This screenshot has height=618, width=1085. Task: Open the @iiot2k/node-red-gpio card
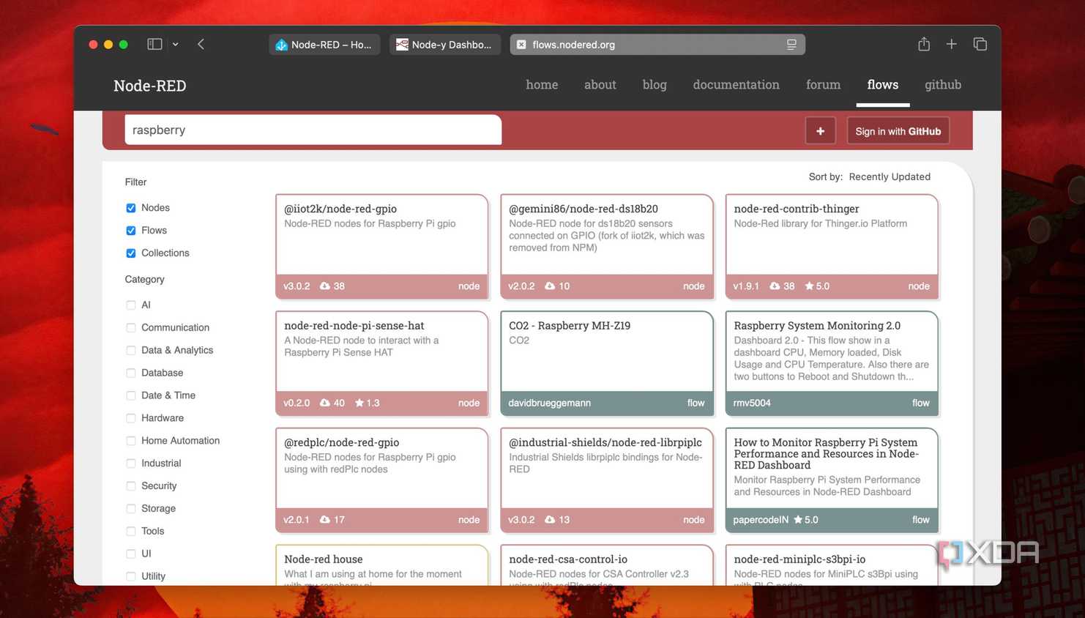381,247
